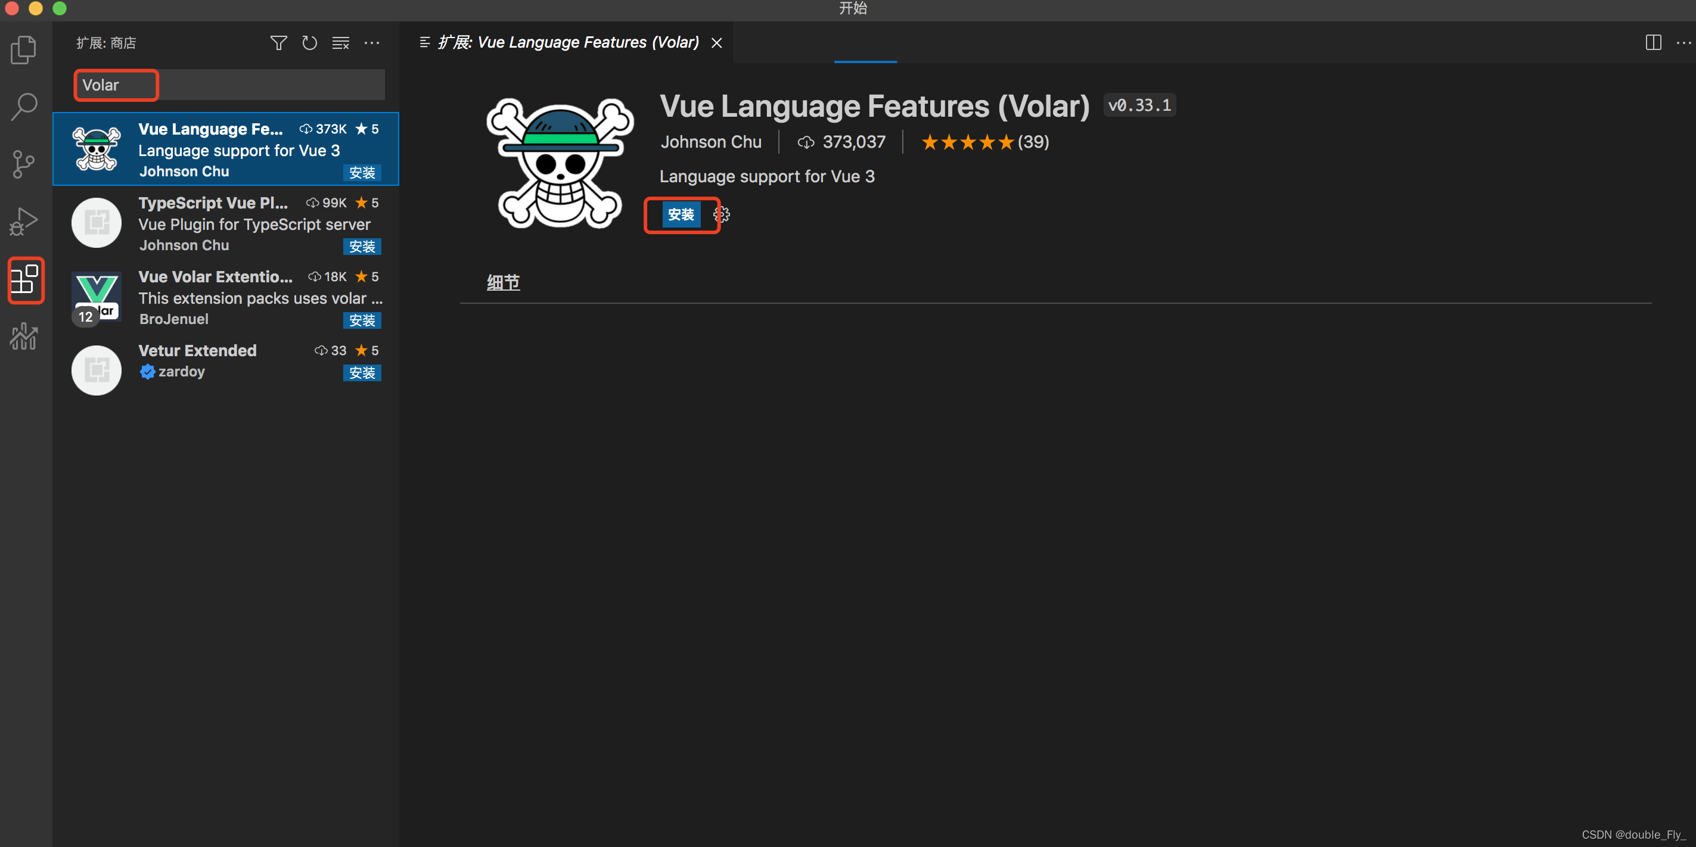Select the Extensions icon in activity bar

[26, 280]
